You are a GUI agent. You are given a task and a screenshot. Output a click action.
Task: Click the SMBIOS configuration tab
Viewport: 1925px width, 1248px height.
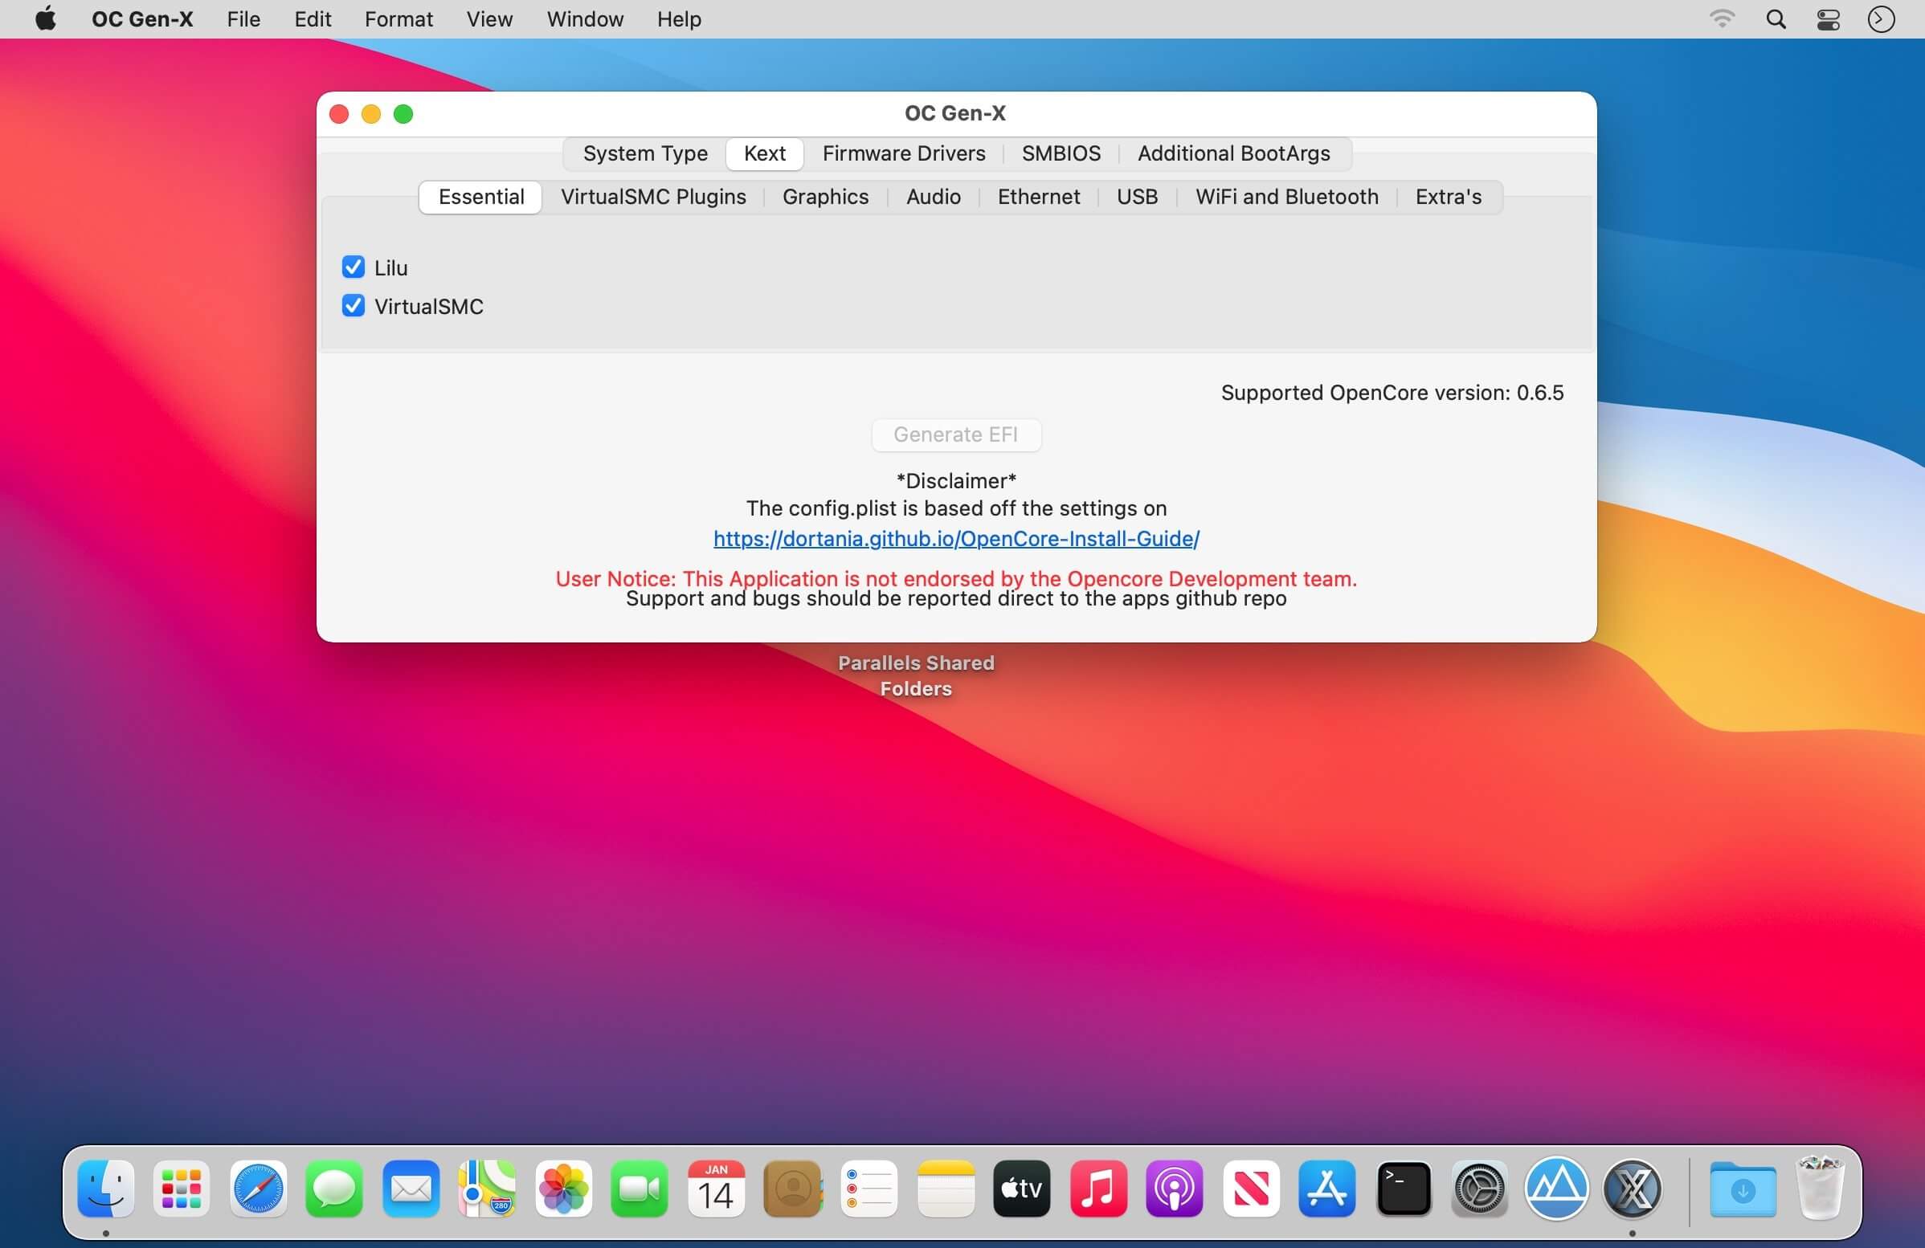tap(1061, 152)
